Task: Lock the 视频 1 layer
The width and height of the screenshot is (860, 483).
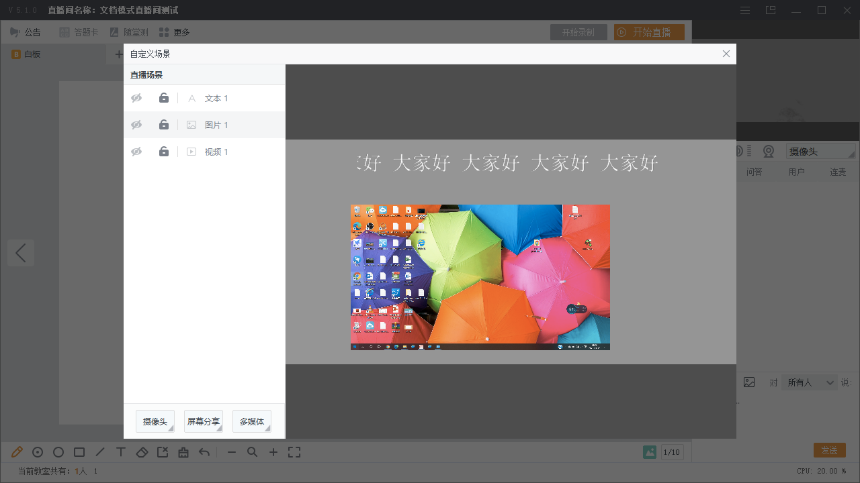Action: point(164,152)
